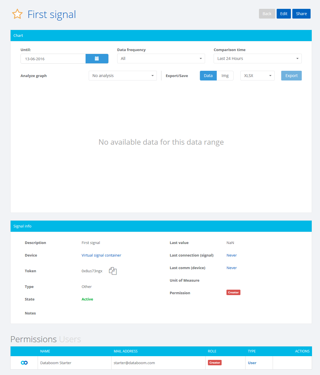This screenshot has width=320, height=375.
Task: Click the Back button
Action: [267, 14]
